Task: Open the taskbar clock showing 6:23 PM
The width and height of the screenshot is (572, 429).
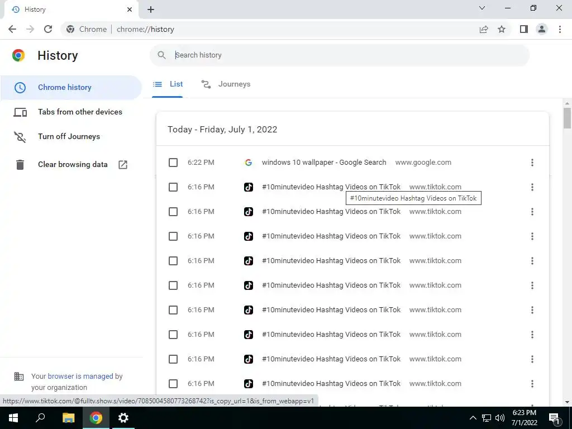Action: click(x=524, y=418)
